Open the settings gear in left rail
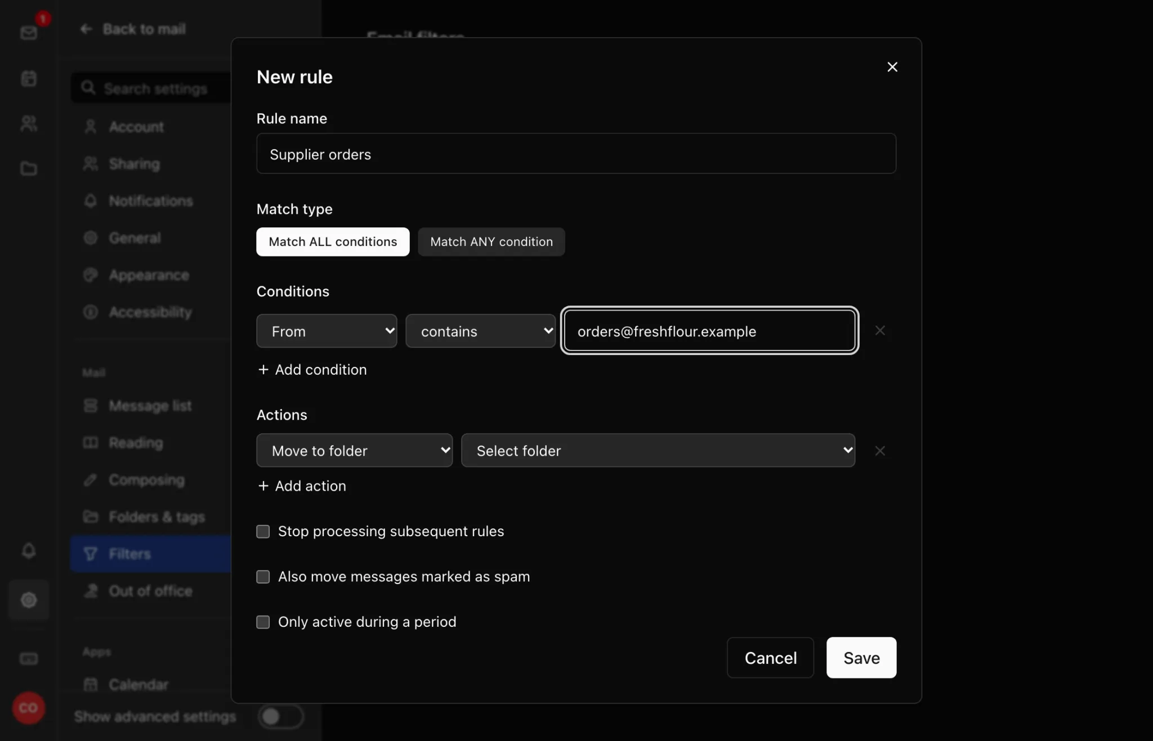The width and height of the screenshot is (1153, 741). pos(29,600)
